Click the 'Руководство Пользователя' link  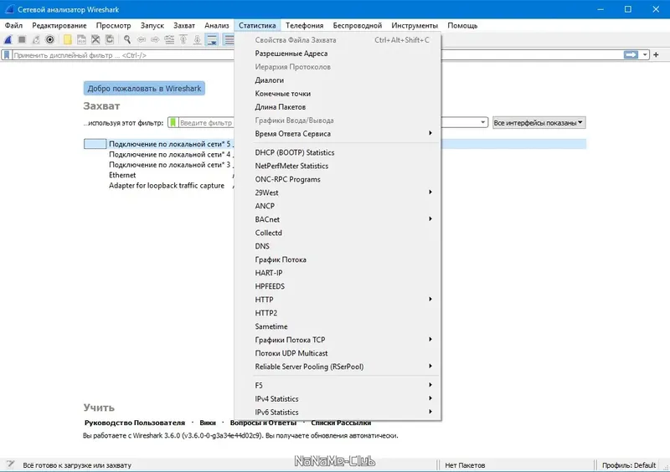tap(135, 423)
